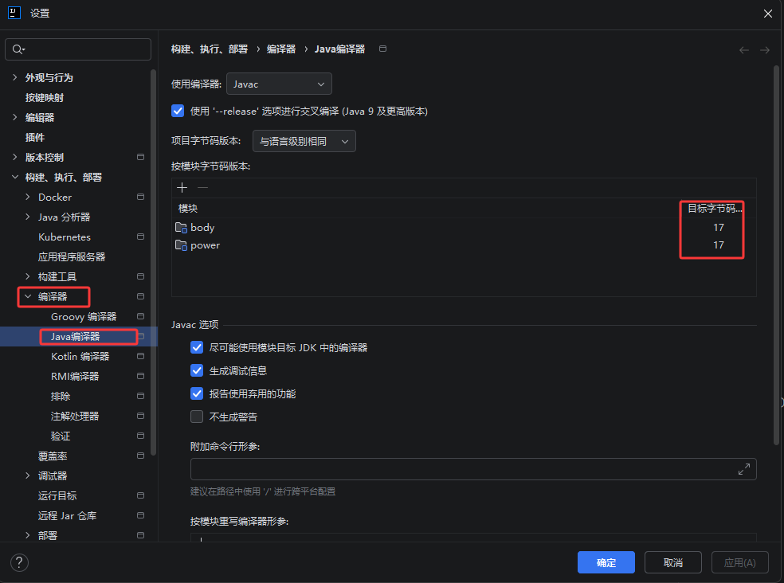This screenshot has height=583, width=784.
Task: Collapse the 编译器 tree node
Action: pyautogui.click(x=28, y=296)
